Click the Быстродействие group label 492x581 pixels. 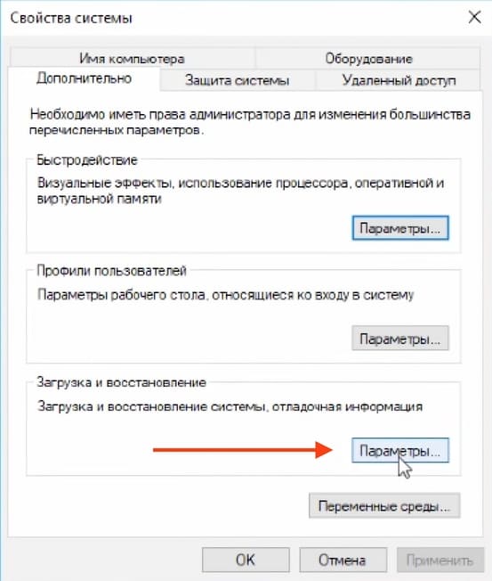87,160
